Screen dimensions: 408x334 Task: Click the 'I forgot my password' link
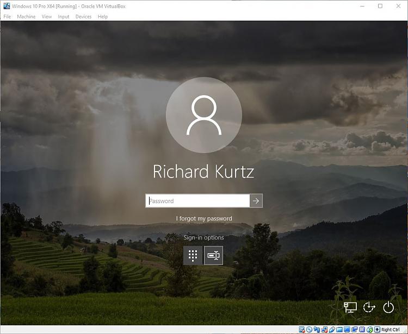coord(204,218)
